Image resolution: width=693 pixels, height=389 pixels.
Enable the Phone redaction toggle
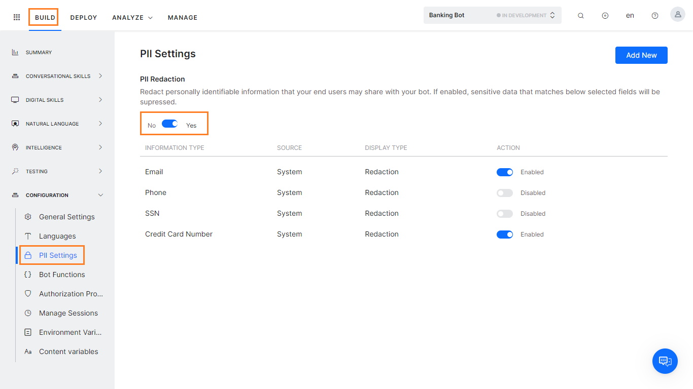(x=505, y=192)
